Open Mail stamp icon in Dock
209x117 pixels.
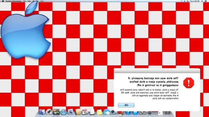71,112
